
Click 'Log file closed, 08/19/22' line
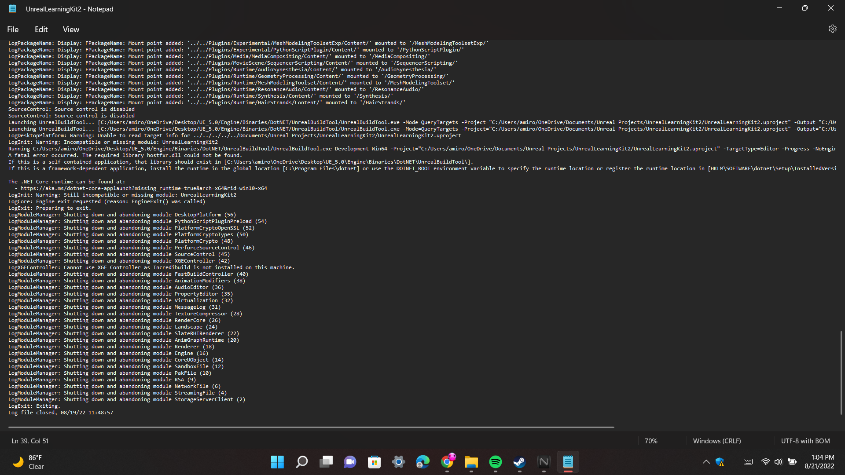coord(61,413)
